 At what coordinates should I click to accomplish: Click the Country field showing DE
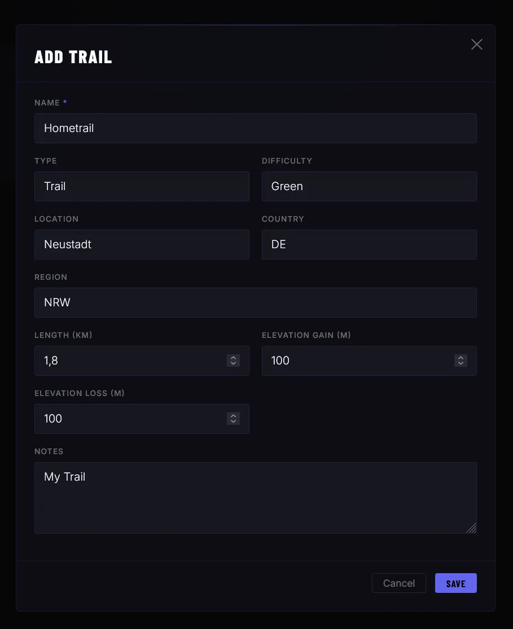369,244
